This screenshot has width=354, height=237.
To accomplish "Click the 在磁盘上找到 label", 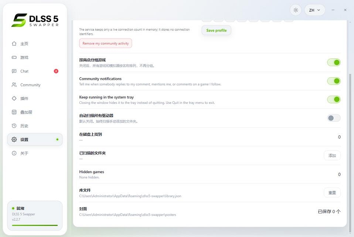I will [x=90, y=135].
